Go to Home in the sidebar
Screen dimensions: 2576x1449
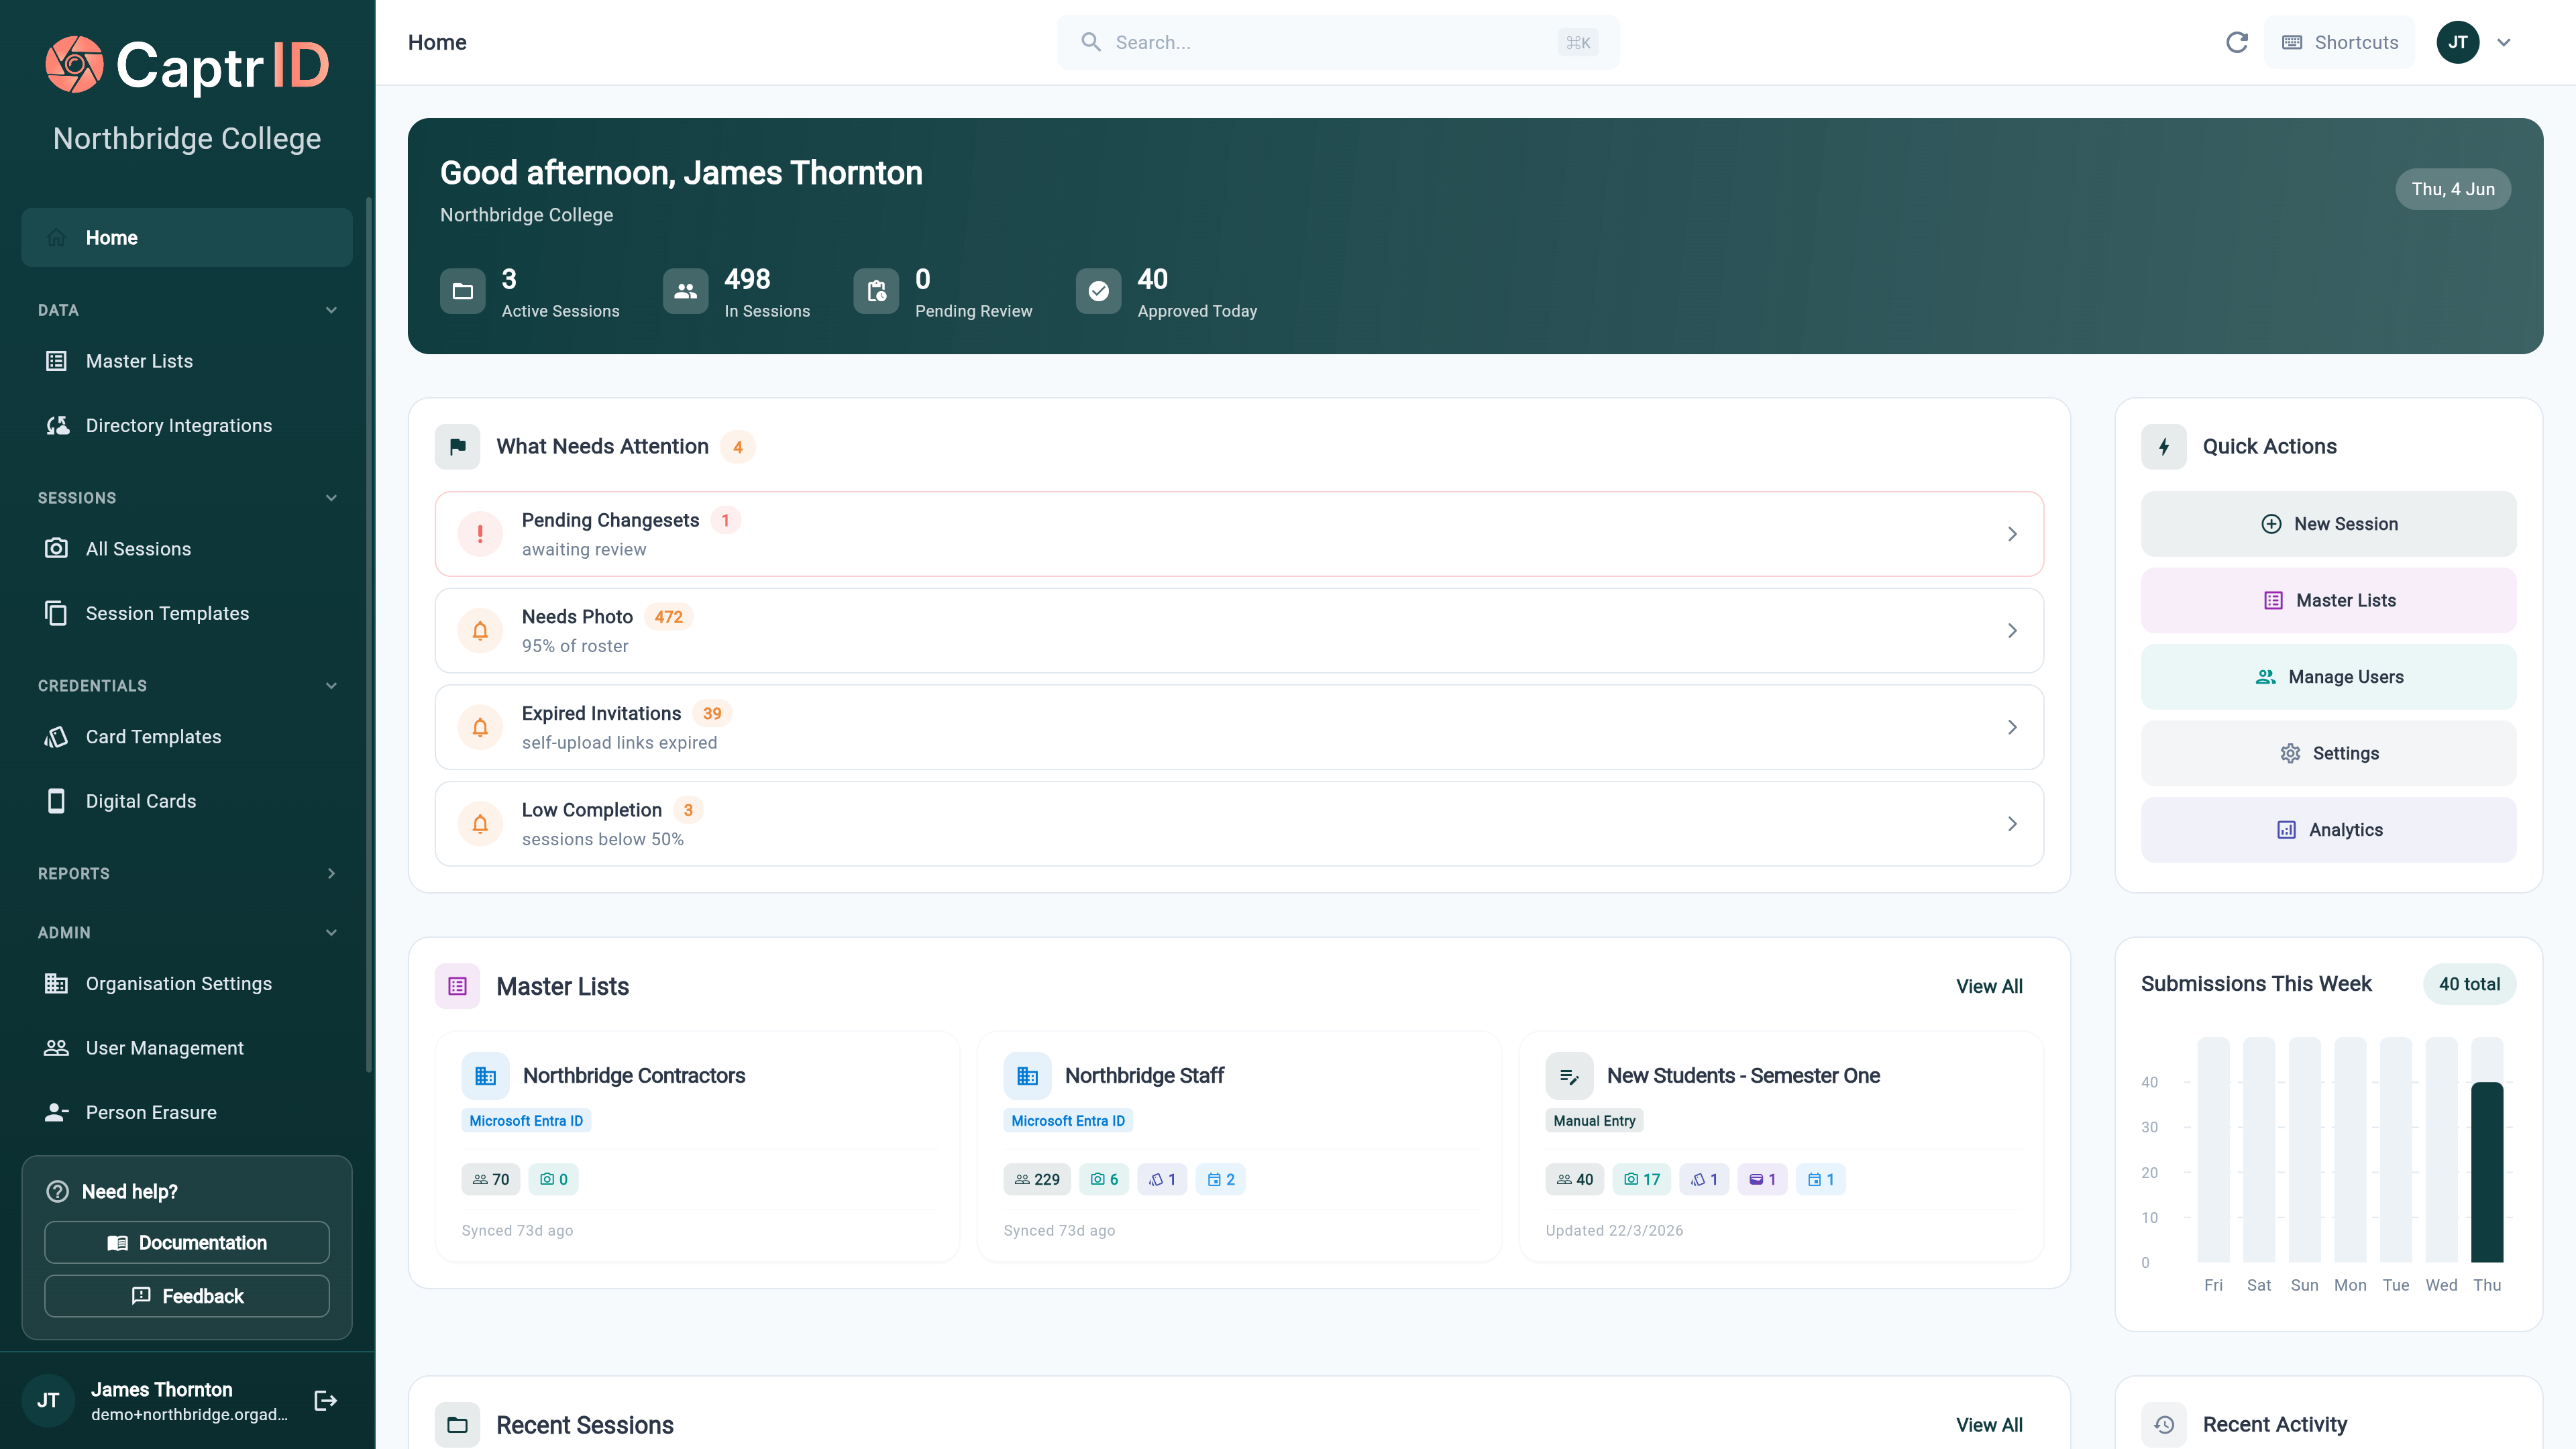(x=187, y=238)
